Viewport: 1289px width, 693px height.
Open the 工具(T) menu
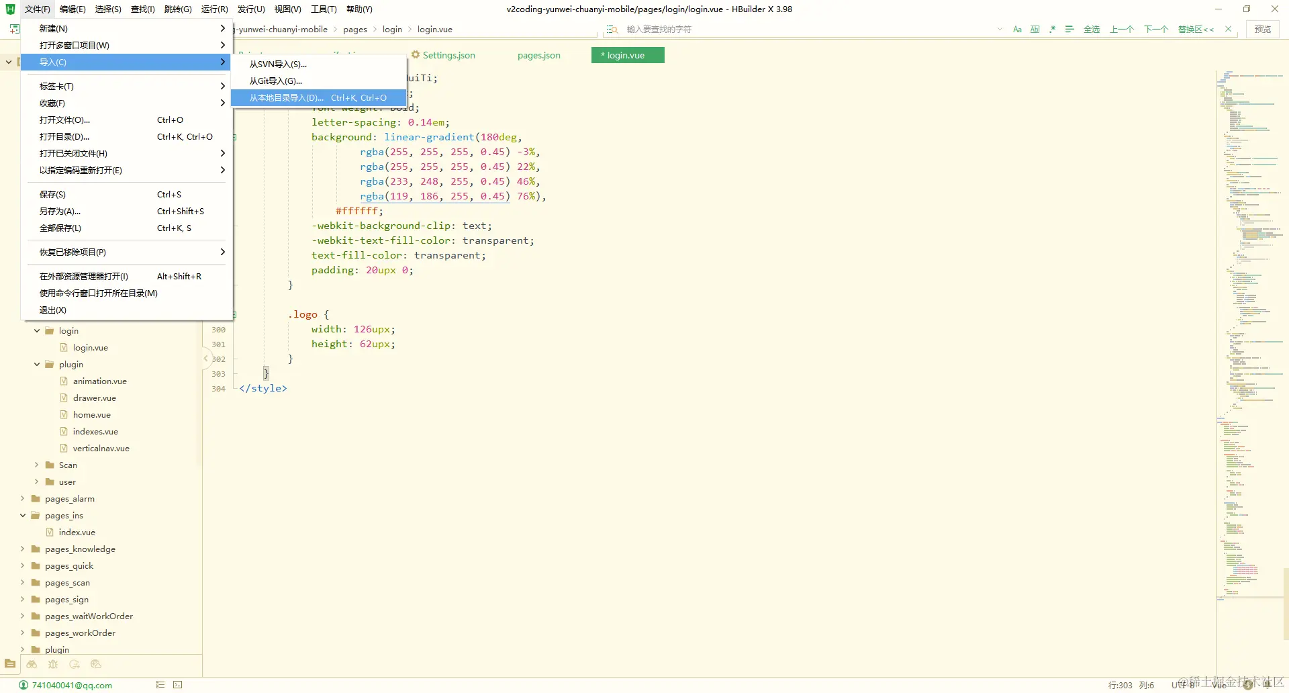[x=324, y=9]
